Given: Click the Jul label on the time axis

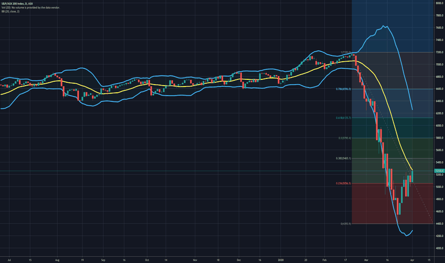Looking at the screenshot, I should coord(10,260).
